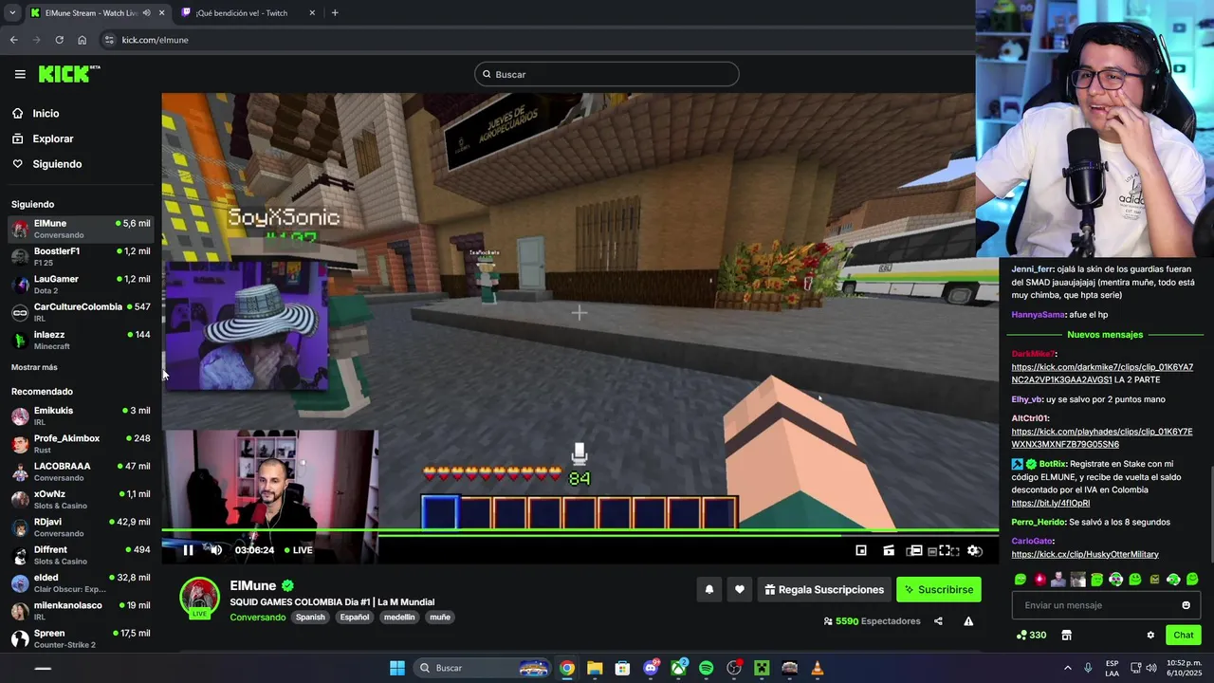1214x683 pixels.
Task: Mute the stream volume
Action: [216, 550]
